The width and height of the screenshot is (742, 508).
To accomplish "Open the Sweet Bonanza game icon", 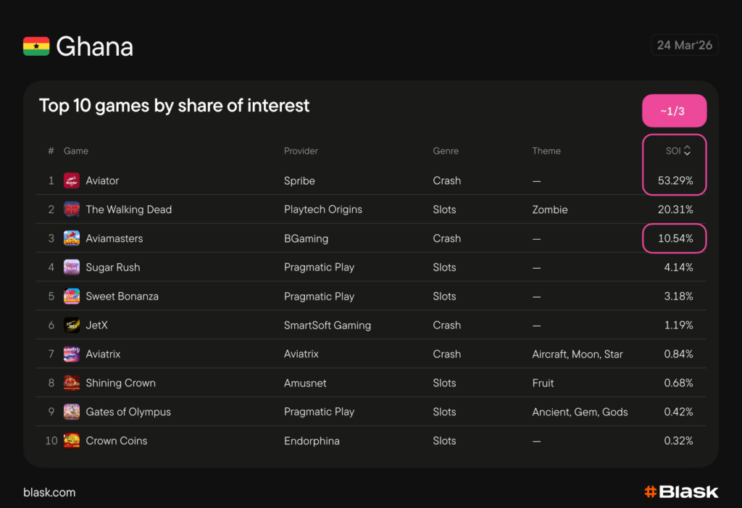I will [72, 296].
